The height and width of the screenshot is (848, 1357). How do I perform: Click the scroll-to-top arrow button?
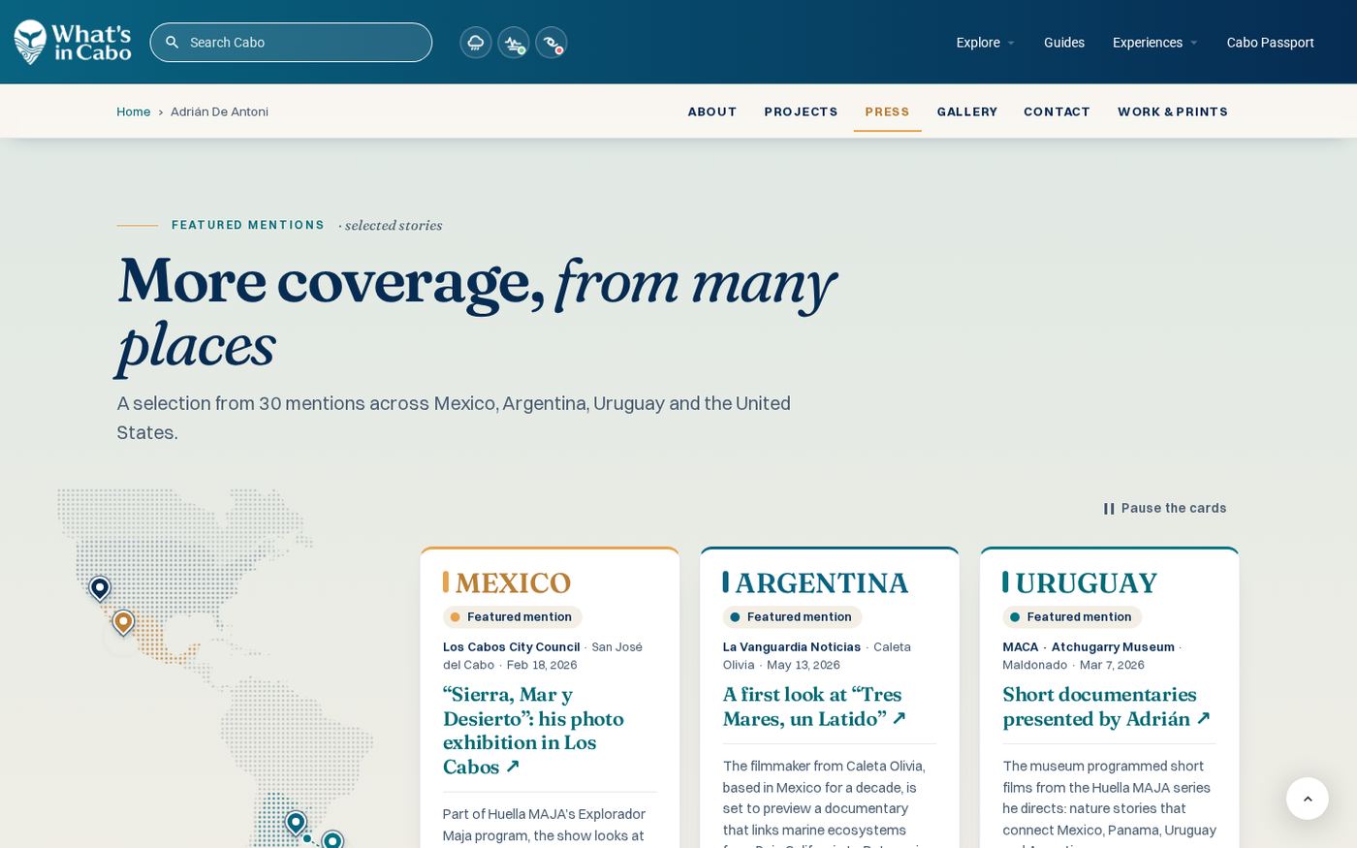[1307, 799]
